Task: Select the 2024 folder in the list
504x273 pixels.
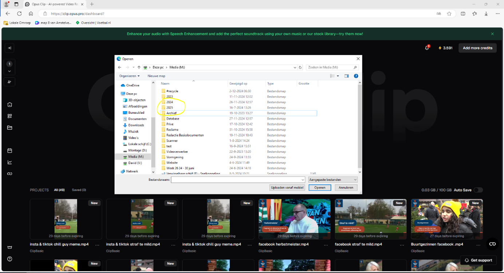Action: [169, 102]
